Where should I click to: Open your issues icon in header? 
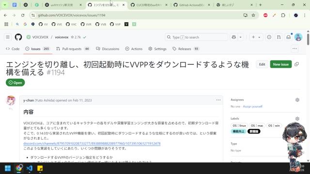[269, 37]
